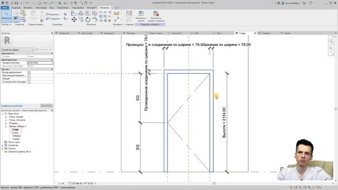The image size is (338, 190).
Task: Select 'Справа' view in project browser
Action: pyautogui.click(x=16, y=139)
